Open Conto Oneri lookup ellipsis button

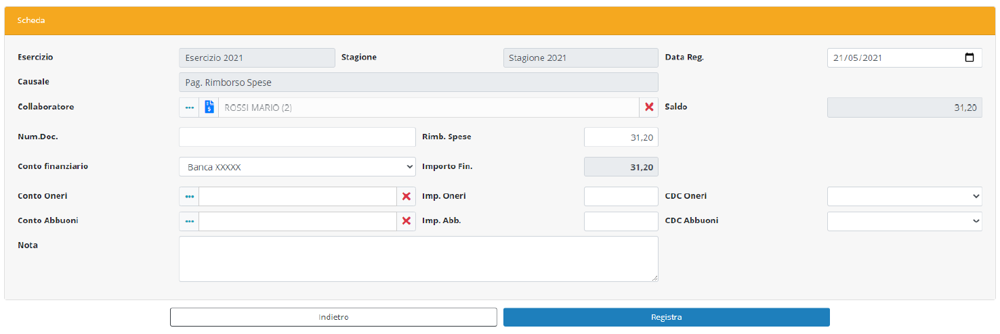tap(189, 197)
